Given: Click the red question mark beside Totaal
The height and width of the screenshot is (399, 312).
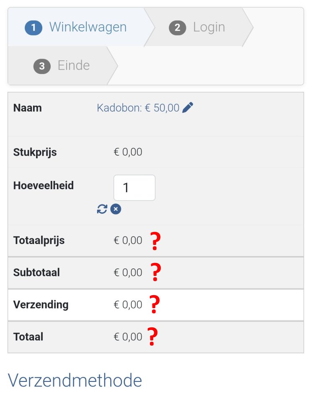Looking at the screenshot, I should pyautogui.click(x=153, y=337).
